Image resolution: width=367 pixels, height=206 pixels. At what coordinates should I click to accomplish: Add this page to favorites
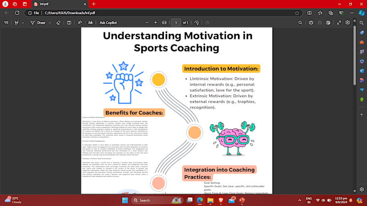[297, 13]
